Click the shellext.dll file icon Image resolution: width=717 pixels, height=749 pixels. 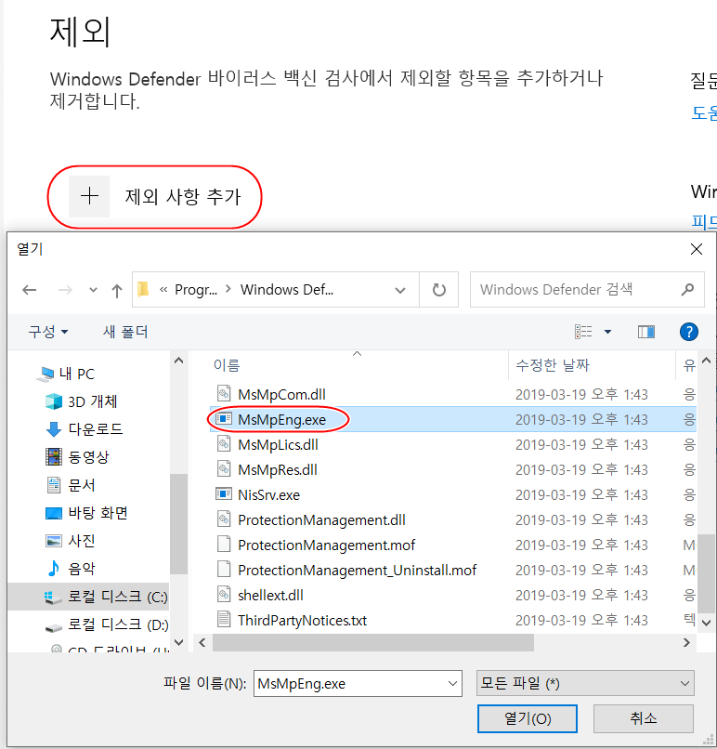click(224, 595)
